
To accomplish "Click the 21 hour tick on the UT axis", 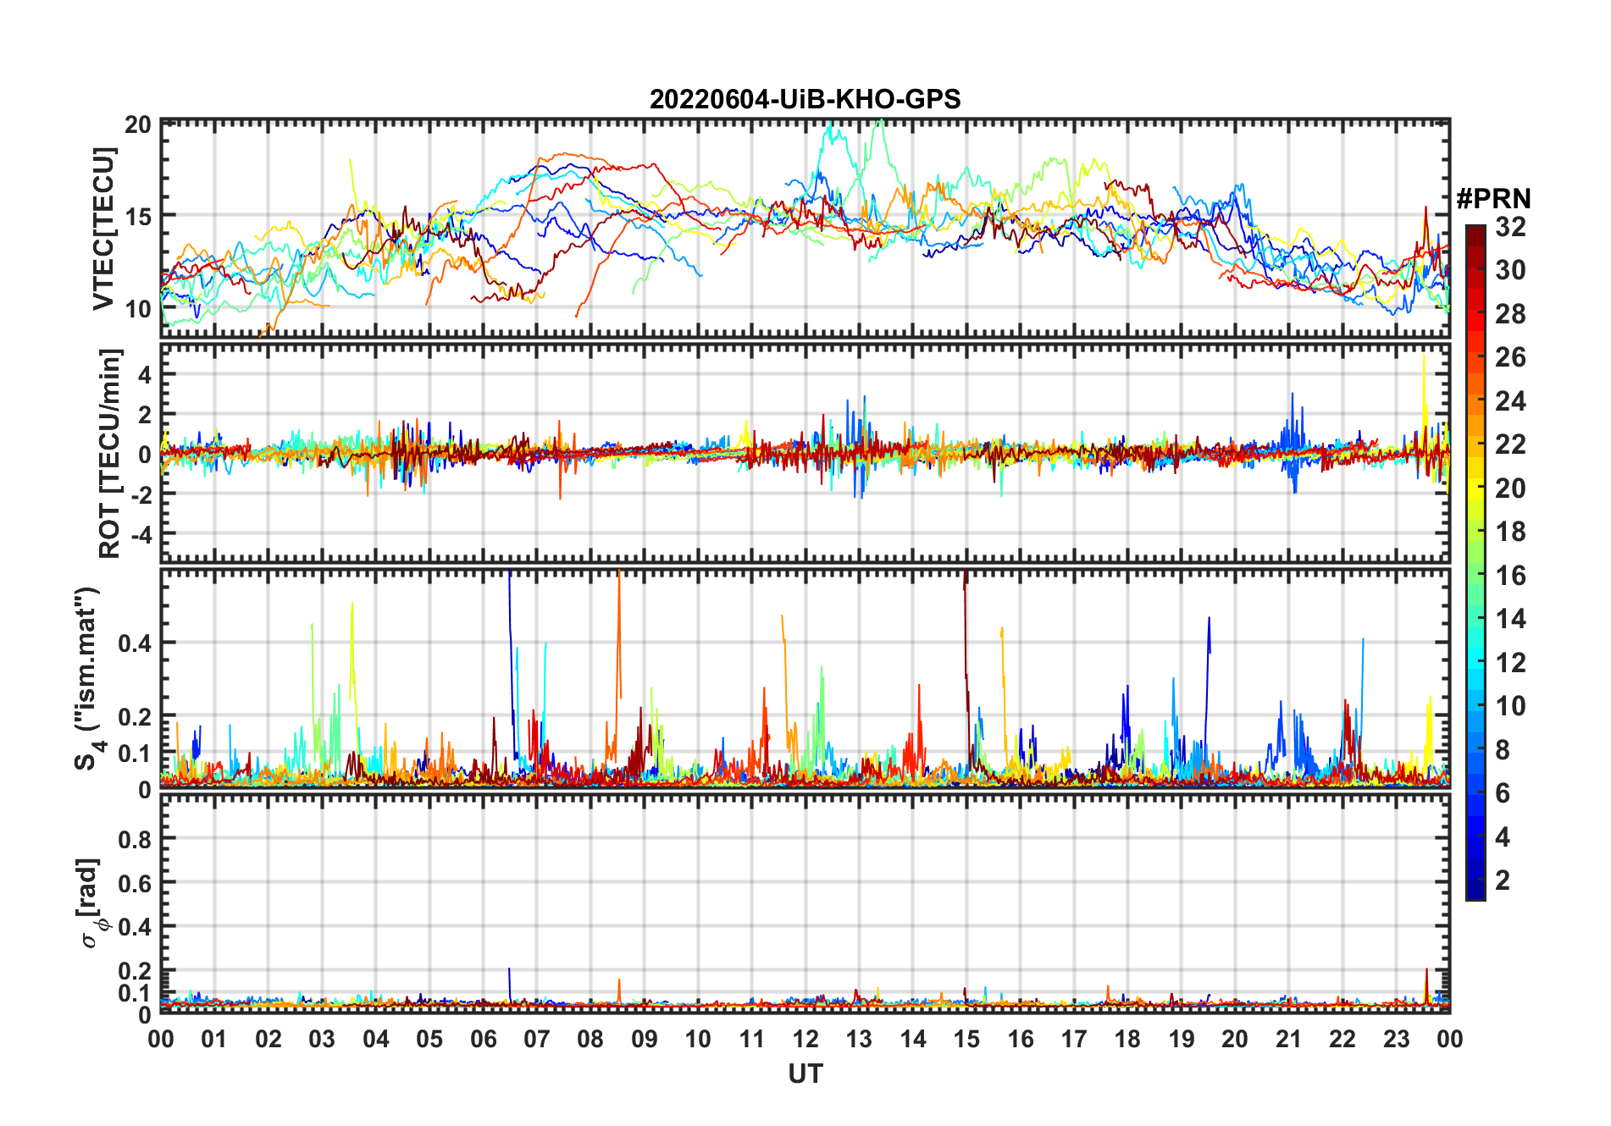I will click(1289, 1039).
